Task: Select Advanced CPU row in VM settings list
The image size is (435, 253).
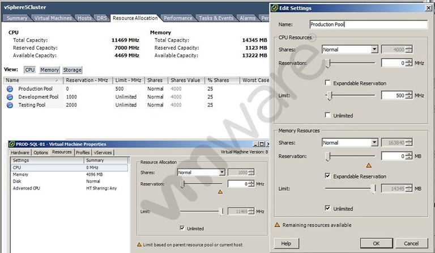Action: tap(69, 188)
